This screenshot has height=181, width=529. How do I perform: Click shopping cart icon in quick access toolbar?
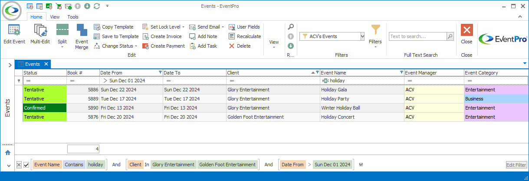click(59, 6)
